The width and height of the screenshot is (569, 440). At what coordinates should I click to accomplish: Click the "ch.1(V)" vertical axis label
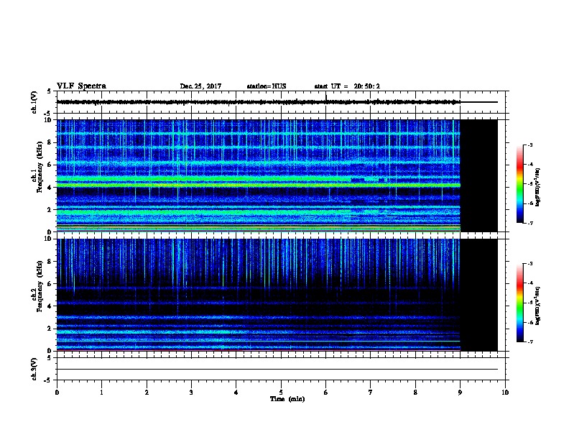tap(34, 102)
